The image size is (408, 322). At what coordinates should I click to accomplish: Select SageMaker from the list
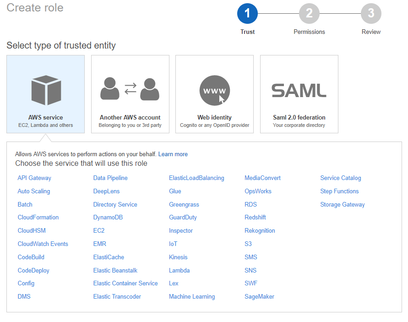pos(259,297)
